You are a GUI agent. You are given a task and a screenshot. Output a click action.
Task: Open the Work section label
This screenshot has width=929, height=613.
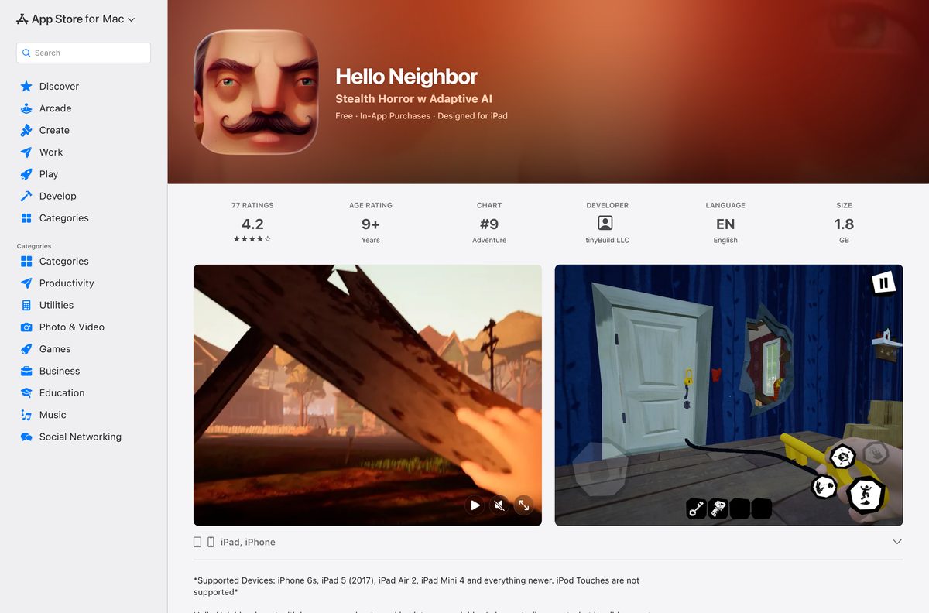click(x=51, y=152)
